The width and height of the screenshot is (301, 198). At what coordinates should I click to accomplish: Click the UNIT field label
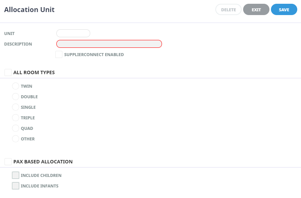(x=9, y=34)
